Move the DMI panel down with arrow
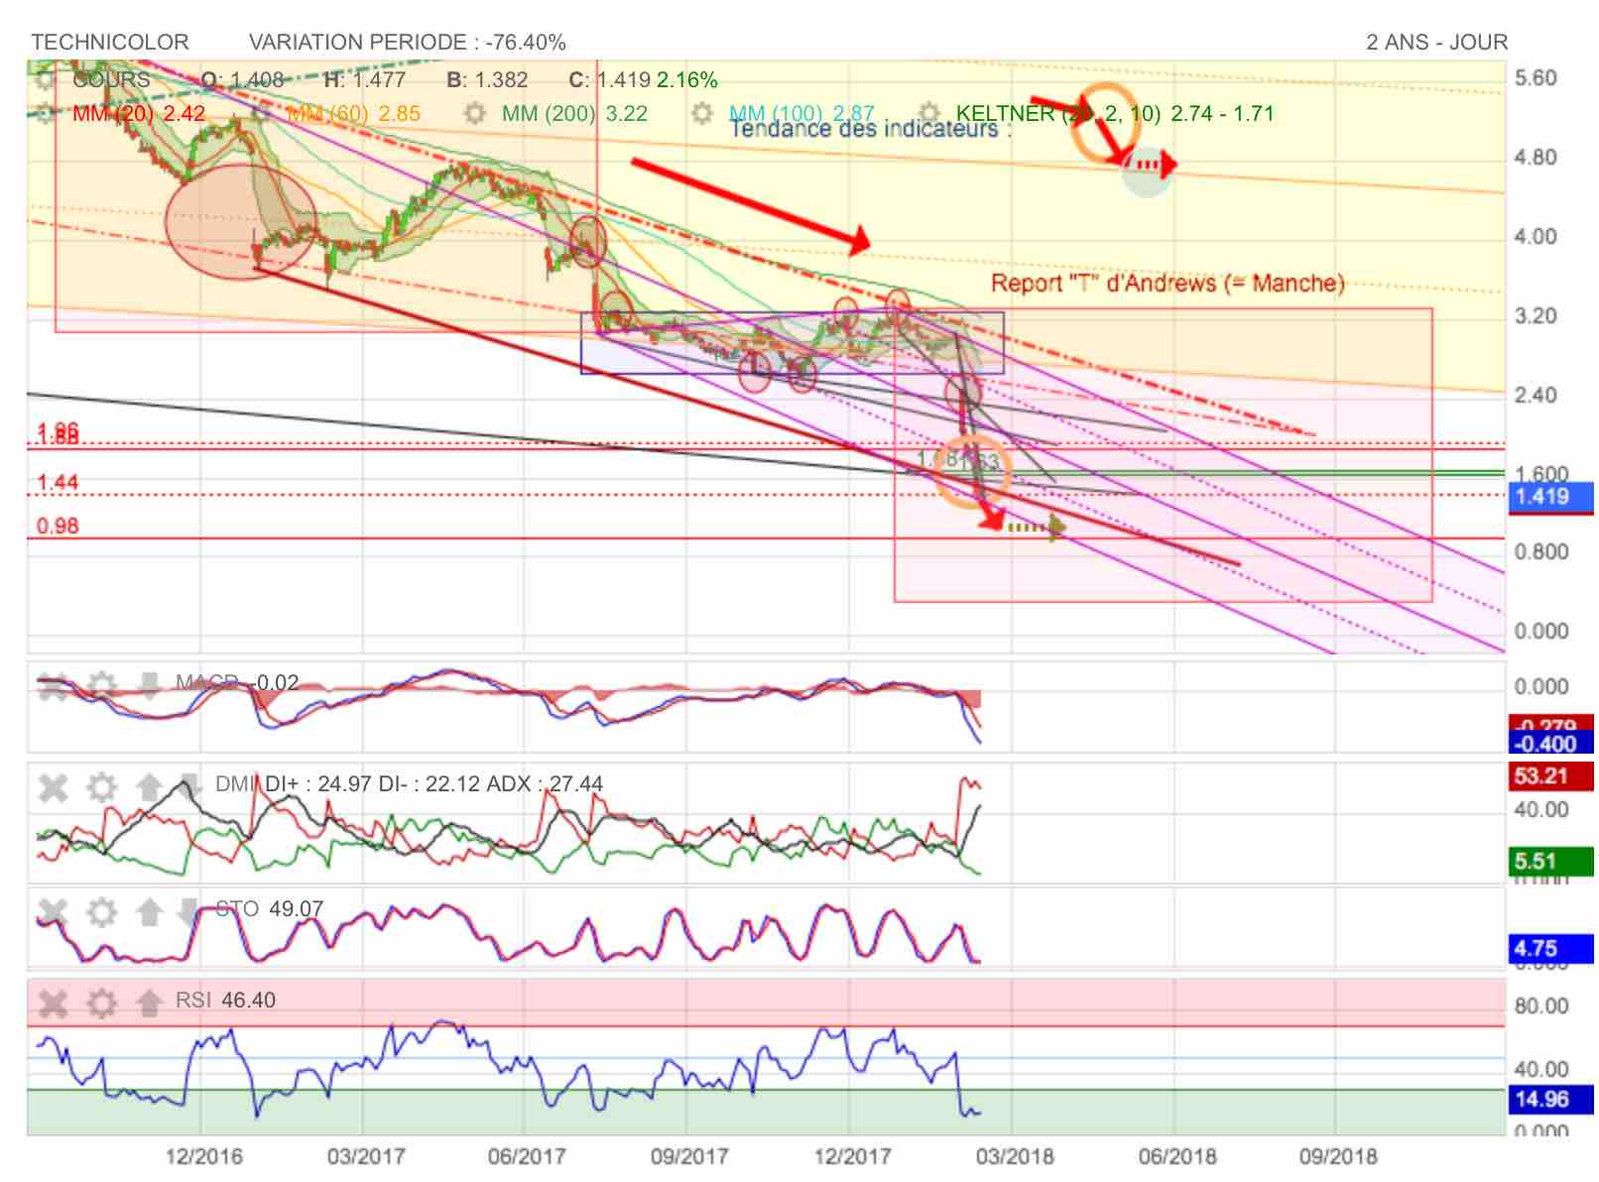This screenshot has height=1182, width=1599. click(188, 788)
